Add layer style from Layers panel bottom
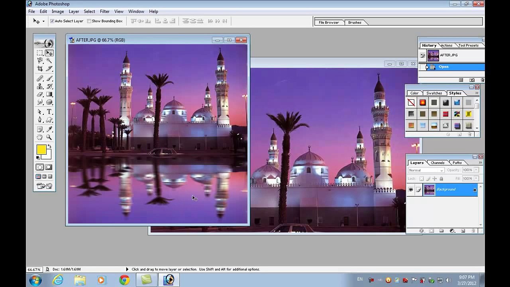This screenshot has height=287, width=510. pyautogui.click(x=422, y=231)
